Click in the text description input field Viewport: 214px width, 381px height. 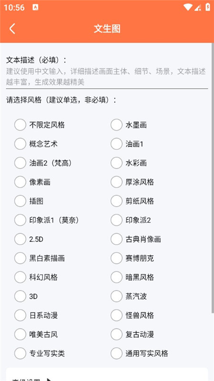pos(107,77)
